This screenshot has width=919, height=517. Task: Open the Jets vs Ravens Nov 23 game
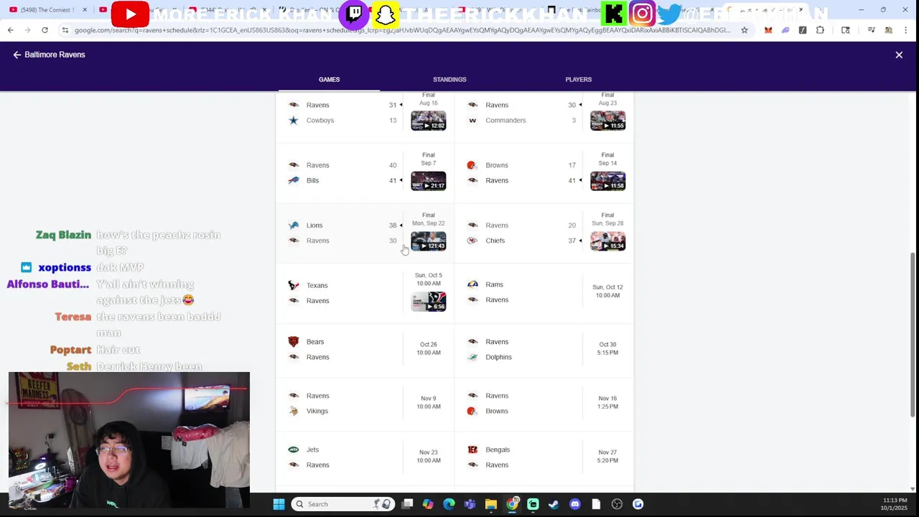(365, 457)
